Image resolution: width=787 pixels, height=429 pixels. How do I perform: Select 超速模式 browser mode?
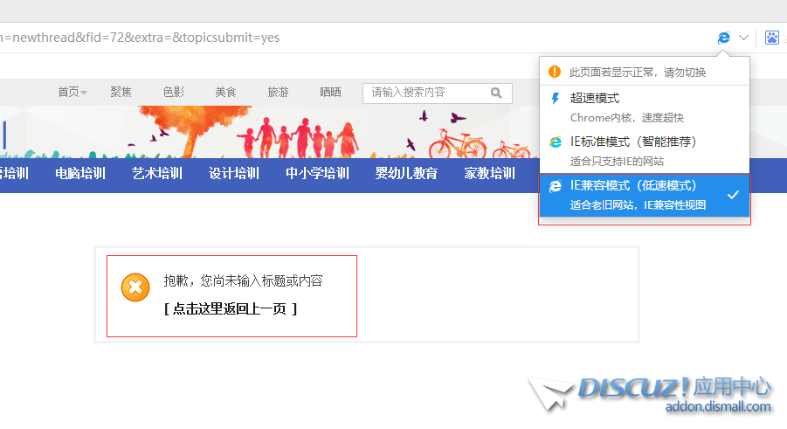coord(595,99)
